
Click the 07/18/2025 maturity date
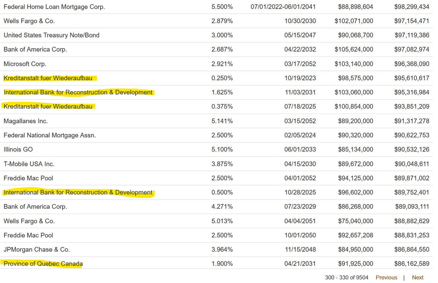pyautogui.click(x=300, y=106)
